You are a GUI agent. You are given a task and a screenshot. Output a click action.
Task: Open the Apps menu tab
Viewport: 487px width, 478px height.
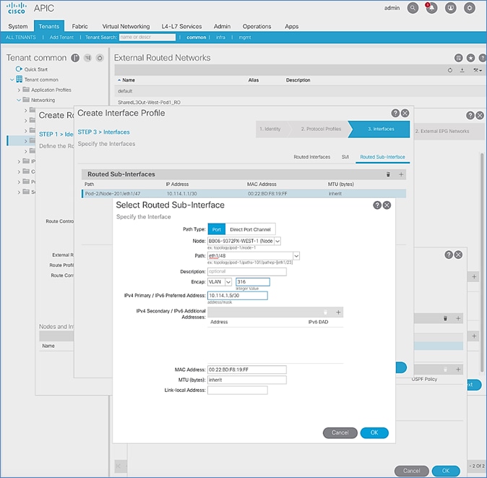tap(292, 27)
